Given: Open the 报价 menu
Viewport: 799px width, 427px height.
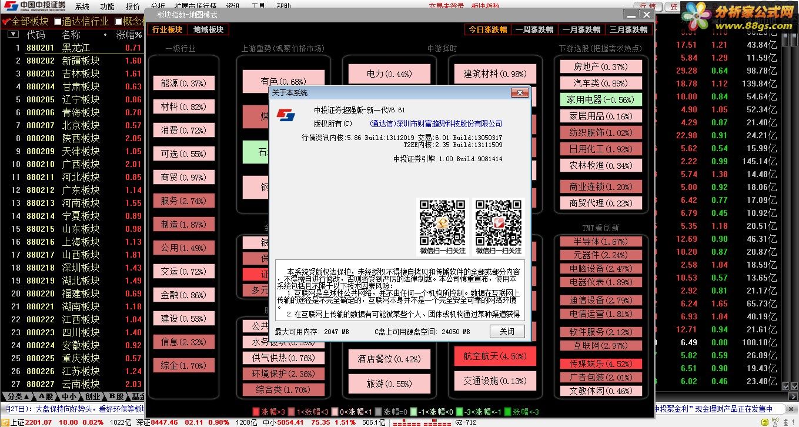Looking at the screenshot, I should coord(133,6).
